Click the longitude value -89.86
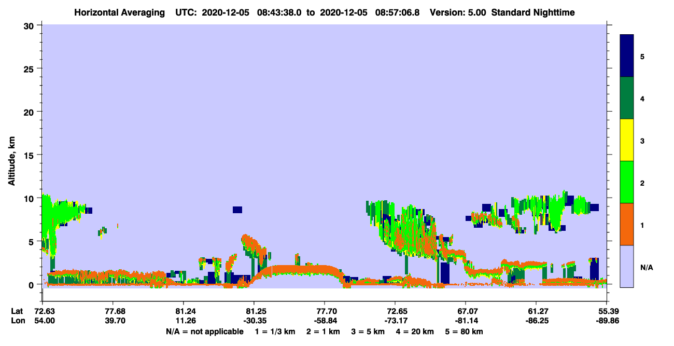The width and height of the screenshot is (674, 346). [607, 321]
